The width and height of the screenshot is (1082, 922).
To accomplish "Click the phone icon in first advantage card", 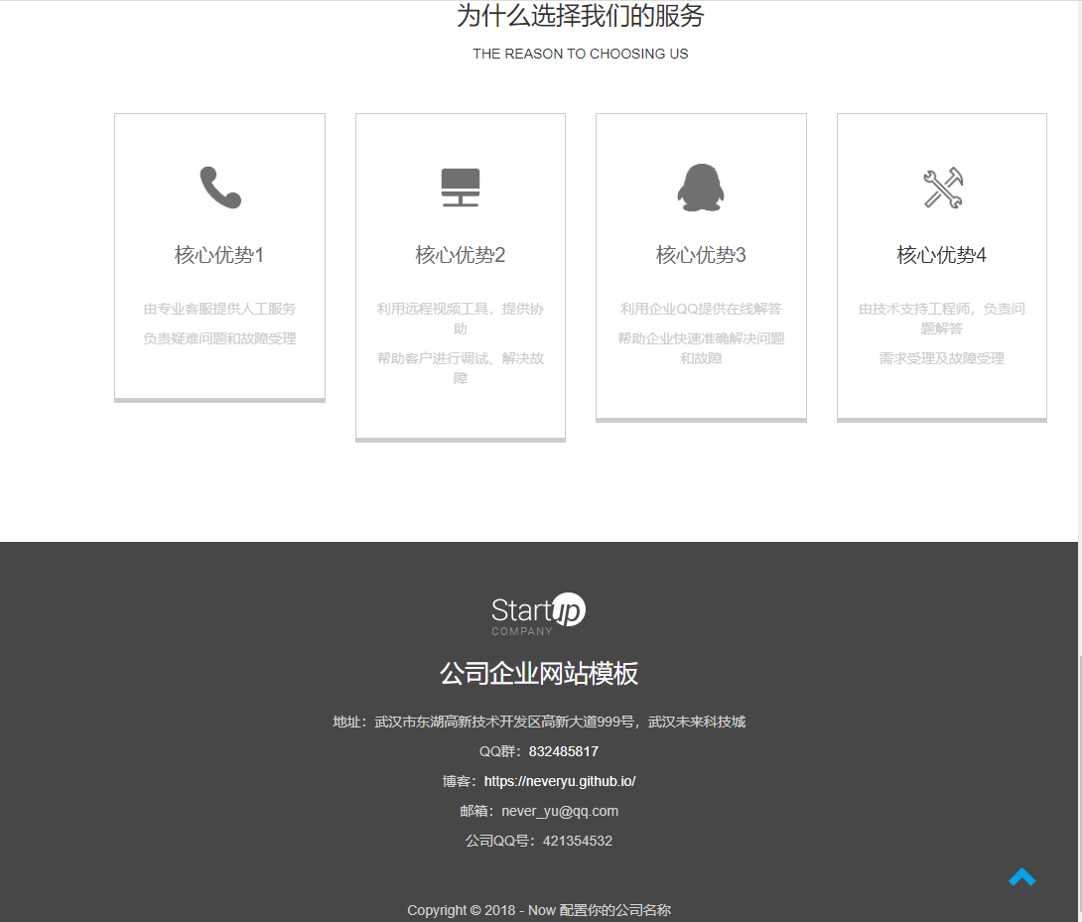I will pyautogui.click(x=219, y=188).
